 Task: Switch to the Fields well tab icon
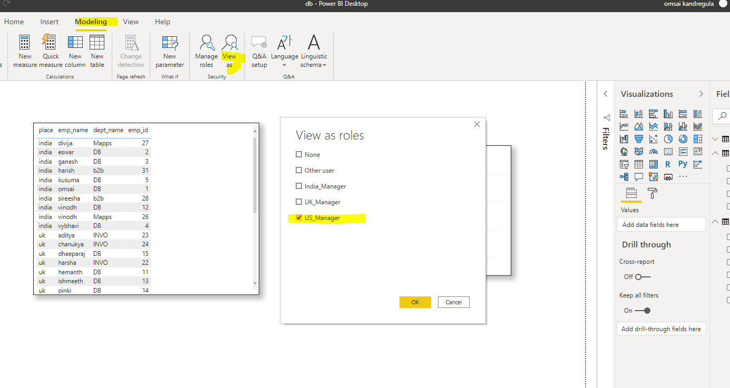631,193
